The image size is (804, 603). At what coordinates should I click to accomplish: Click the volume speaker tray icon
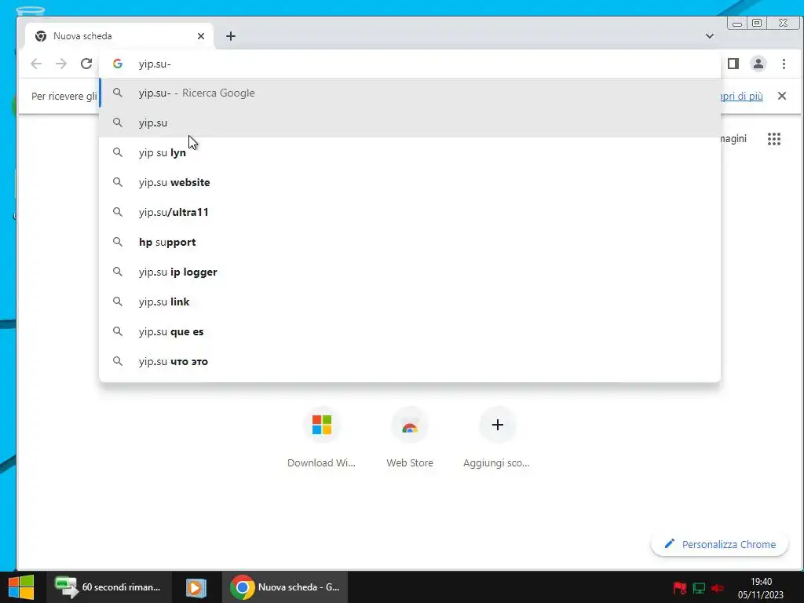click(718, 587)
